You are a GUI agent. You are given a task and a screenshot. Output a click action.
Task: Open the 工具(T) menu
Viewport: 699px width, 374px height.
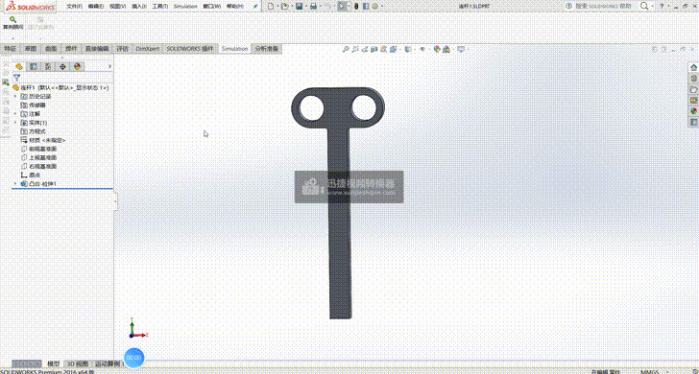click(x=160, y=7)
